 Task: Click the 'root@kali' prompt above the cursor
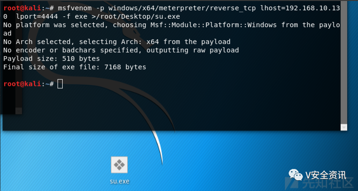[x=22, y=84]
